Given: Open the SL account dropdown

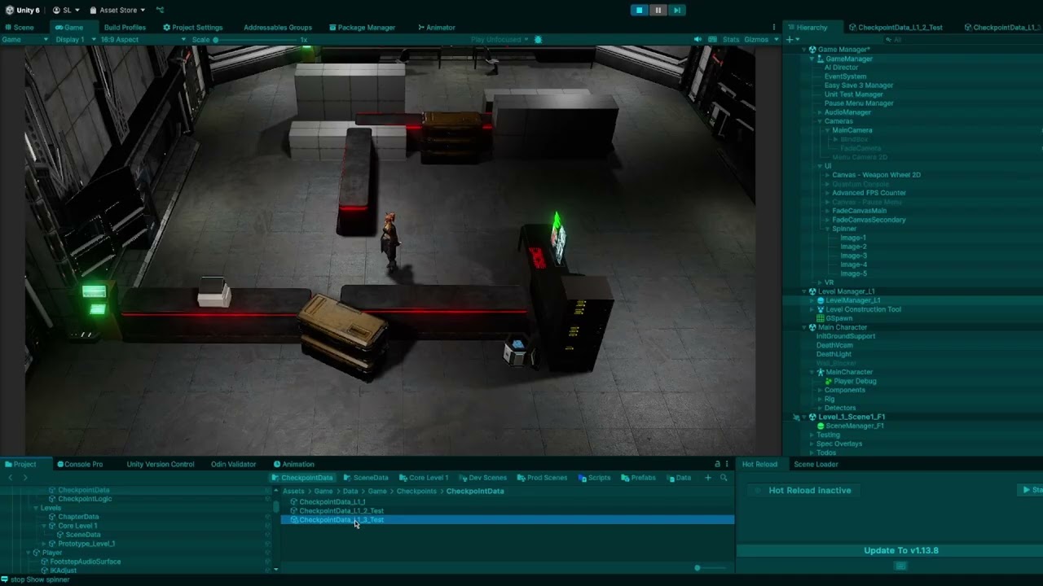Looking at the screenshot, I should 66,10.
